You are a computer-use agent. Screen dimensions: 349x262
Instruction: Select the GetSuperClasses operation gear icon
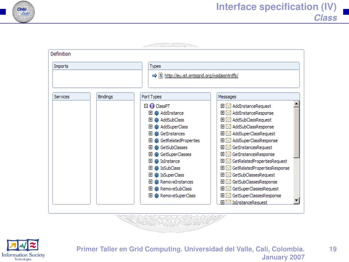(157, 155)
